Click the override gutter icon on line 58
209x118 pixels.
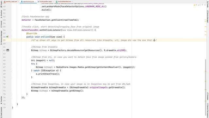(8, 37)
